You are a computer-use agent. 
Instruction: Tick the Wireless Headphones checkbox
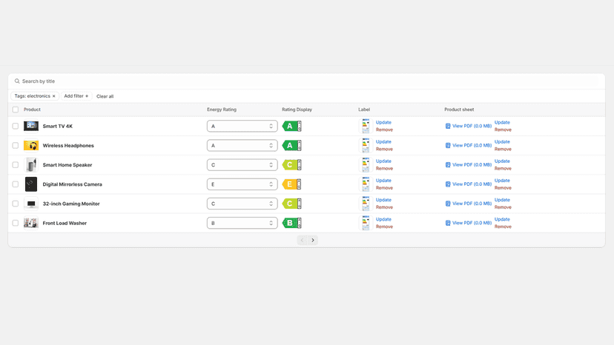(x=16, y=146)
